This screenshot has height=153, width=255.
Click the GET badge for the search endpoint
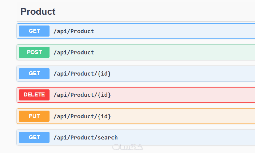[x=34, y=137]
